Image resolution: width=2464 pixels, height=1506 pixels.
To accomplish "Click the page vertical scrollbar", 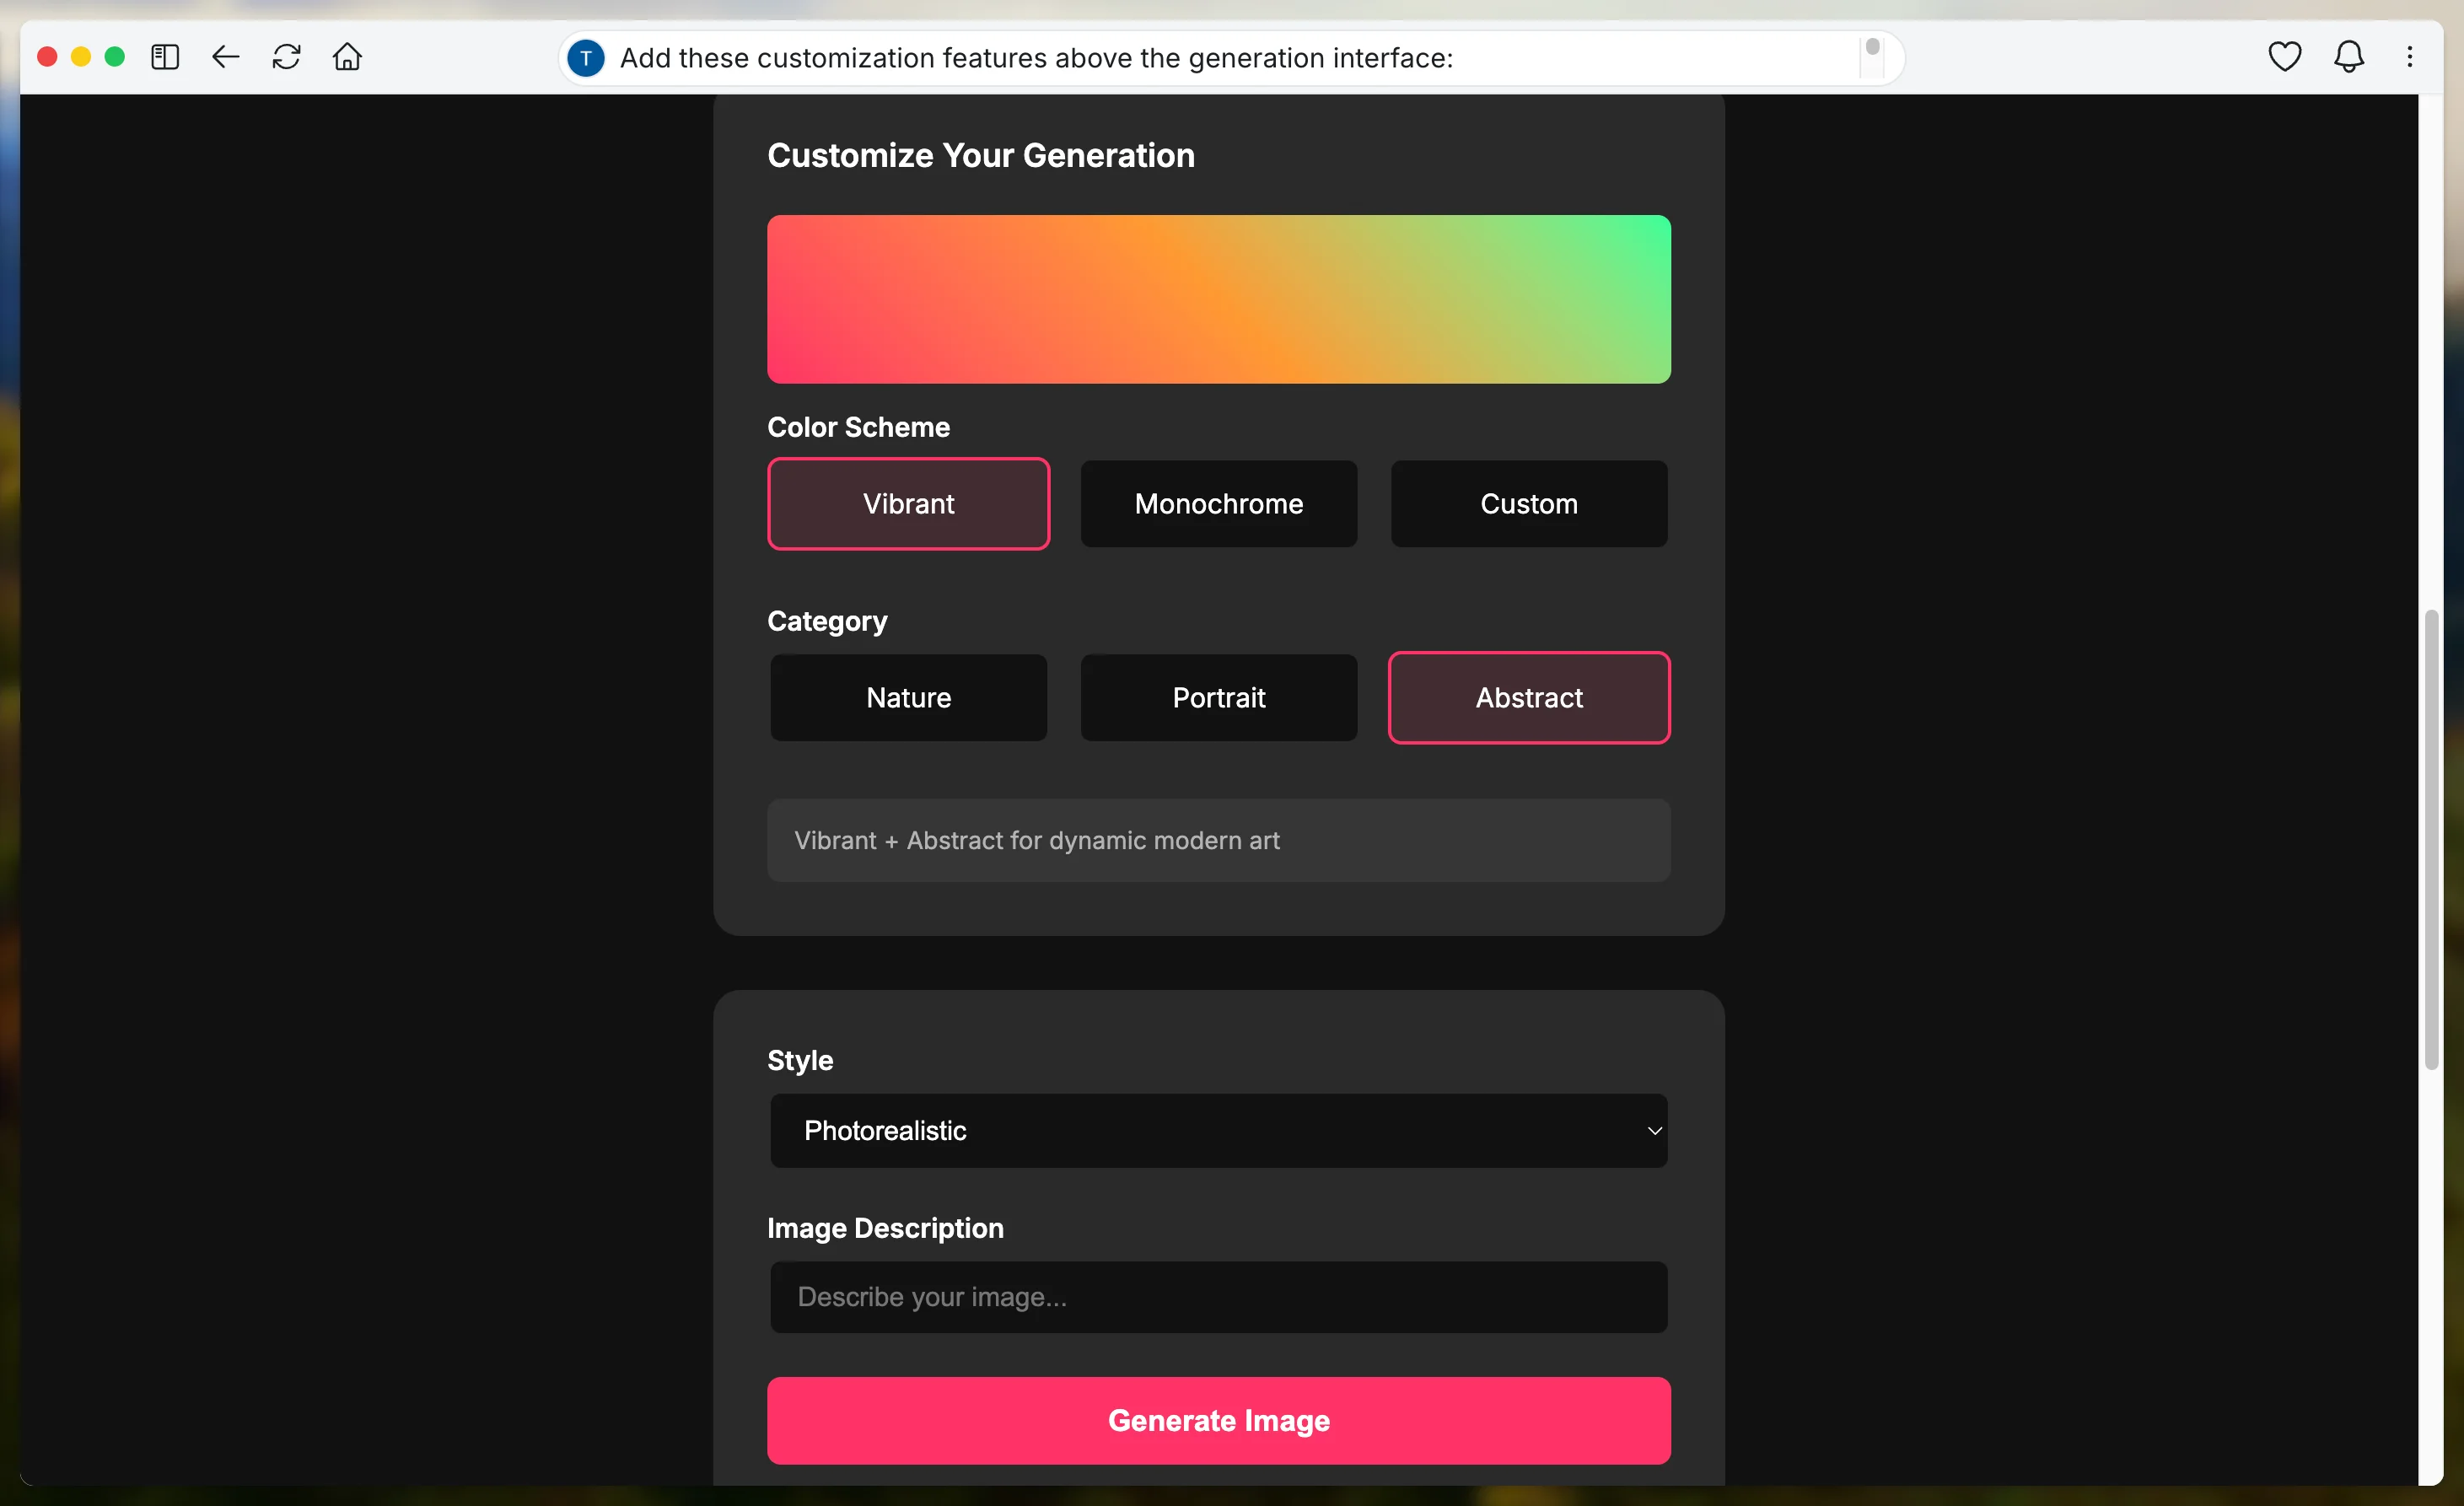I will pos(2431,840).
